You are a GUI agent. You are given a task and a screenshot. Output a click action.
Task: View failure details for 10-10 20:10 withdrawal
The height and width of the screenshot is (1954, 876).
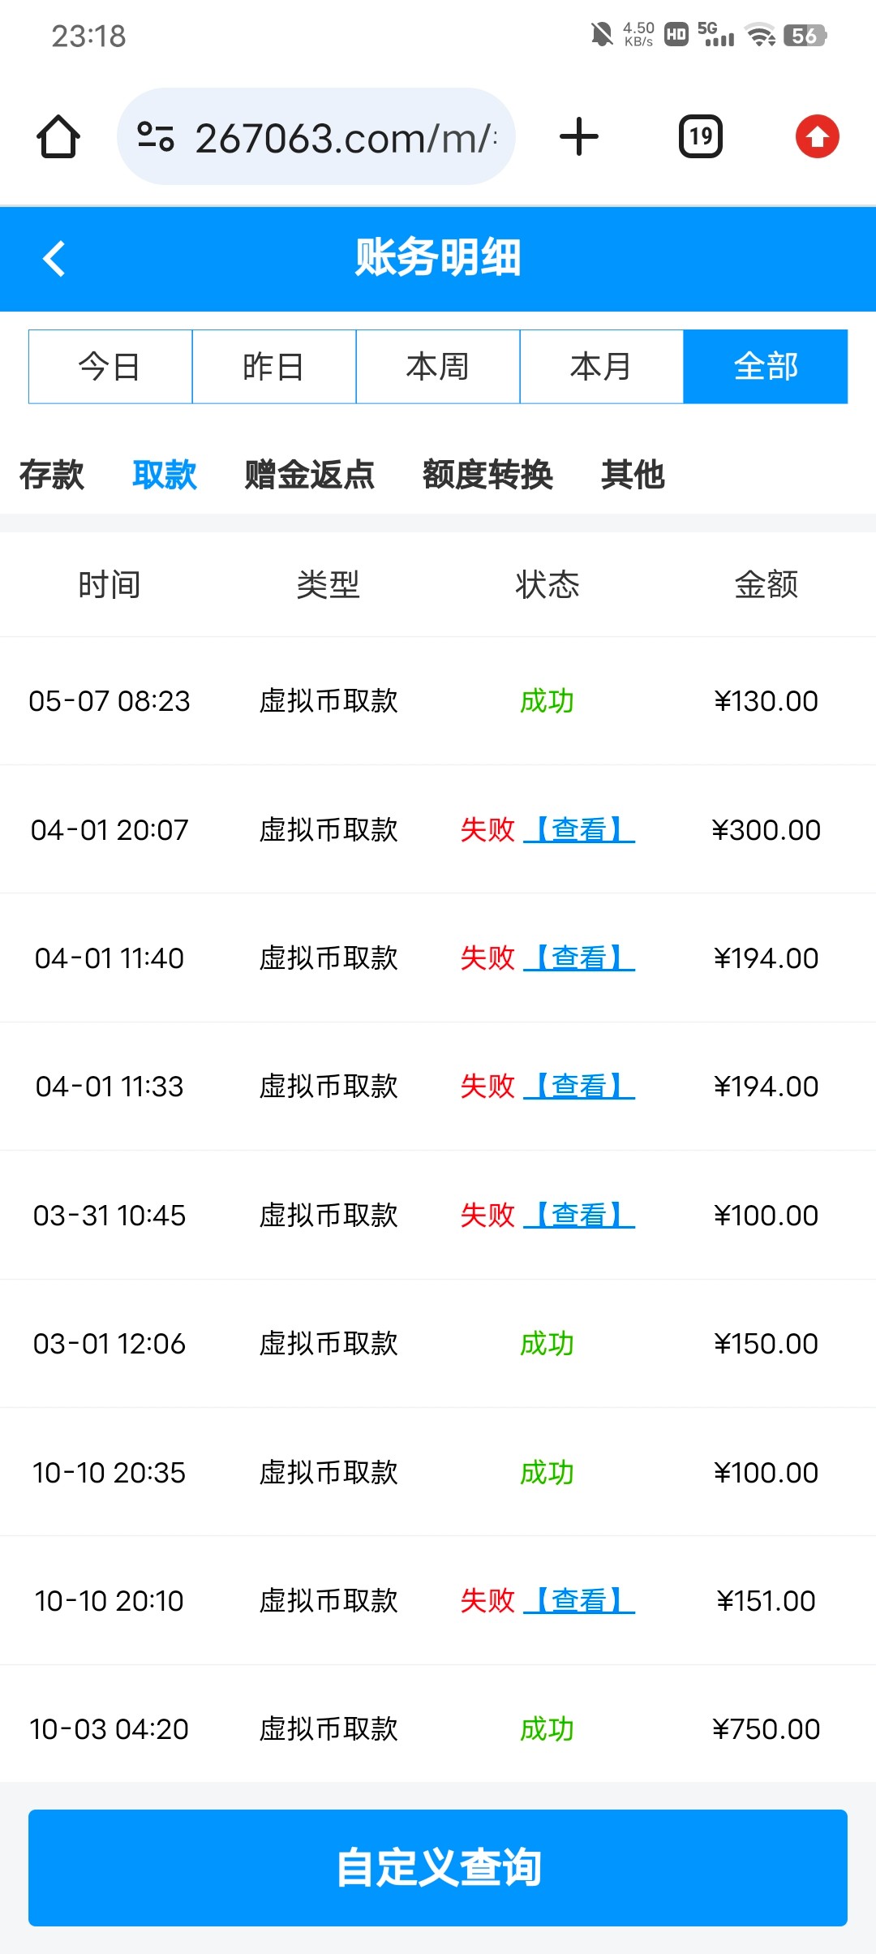579,1601
